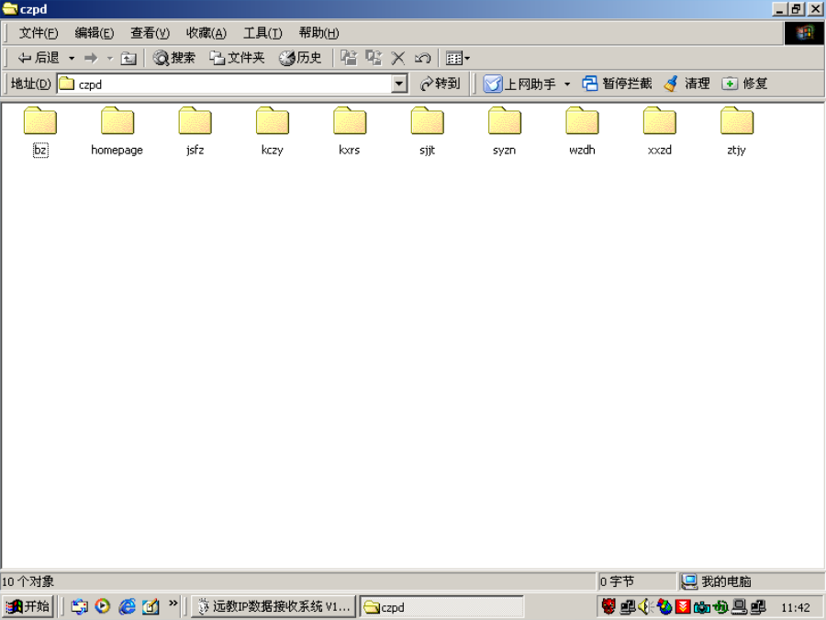The image size is (826, 620).
Task: Open the 工具(T) menu
Action: (x=262, y=33)
